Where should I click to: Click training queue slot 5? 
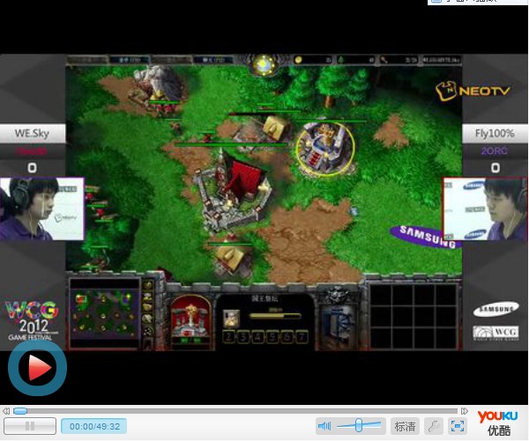(272, 337)
